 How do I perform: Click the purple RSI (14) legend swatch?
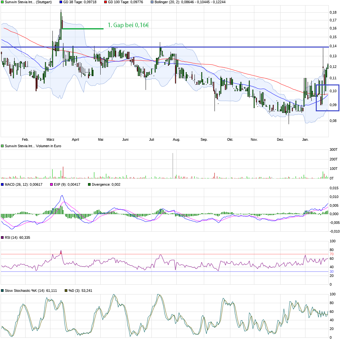click(x=2, y=238)
